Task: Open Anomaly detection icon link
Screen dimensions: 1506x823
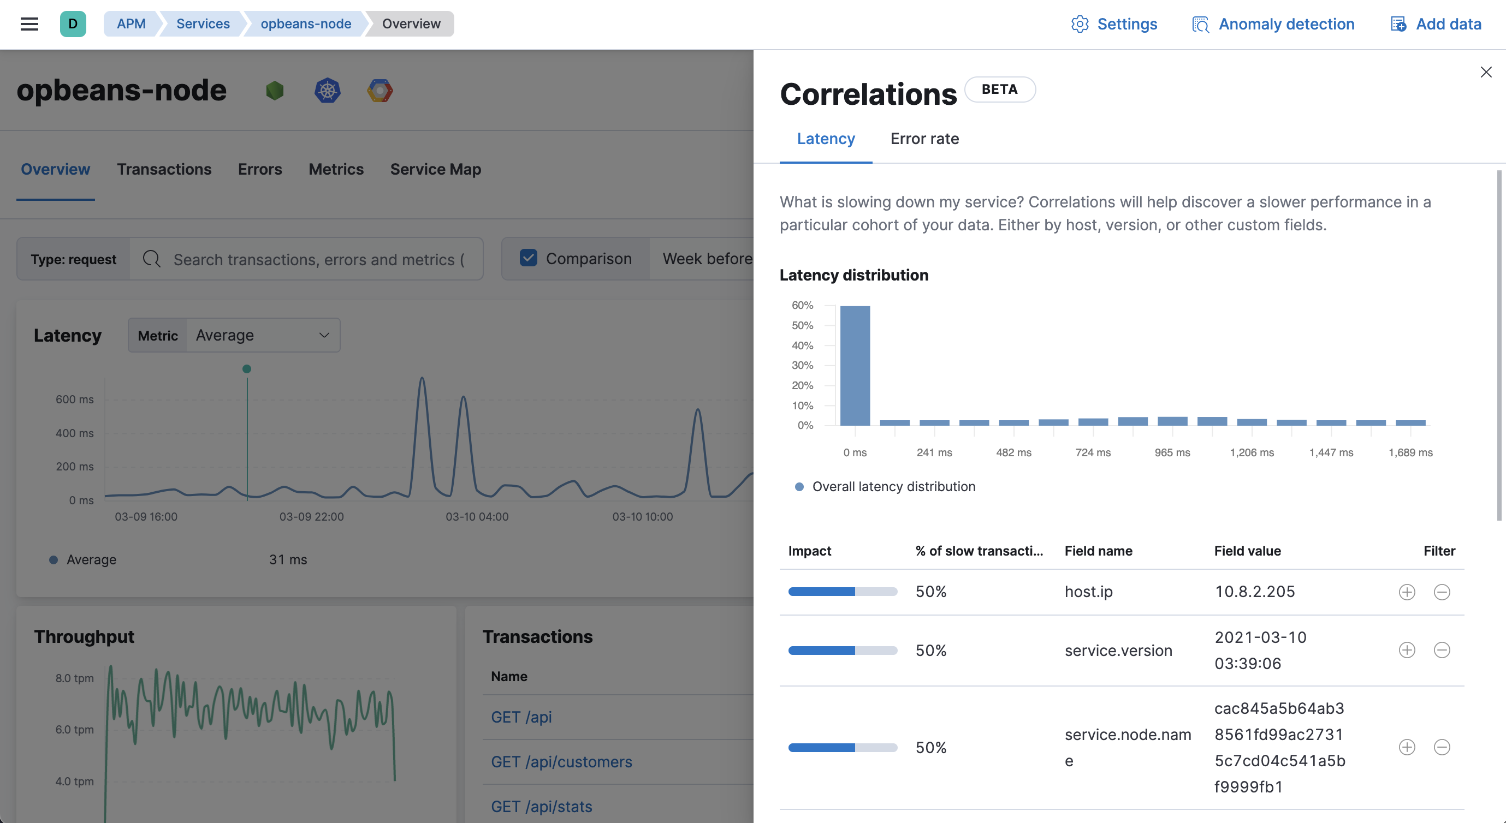Action: pos(1200,24)
